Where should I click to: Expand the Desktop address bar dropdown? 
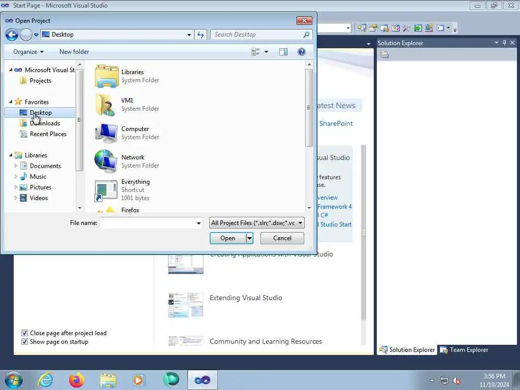pos(189,35)
